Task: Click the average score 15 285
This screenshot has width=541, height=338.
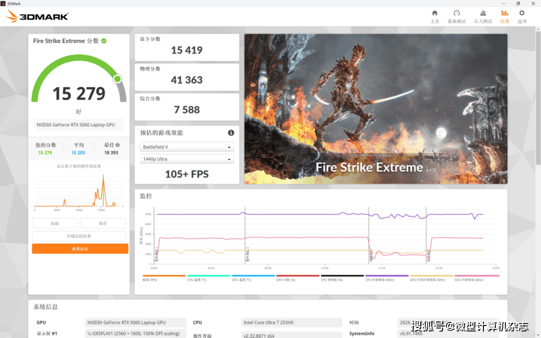Action: coord(78,153)
